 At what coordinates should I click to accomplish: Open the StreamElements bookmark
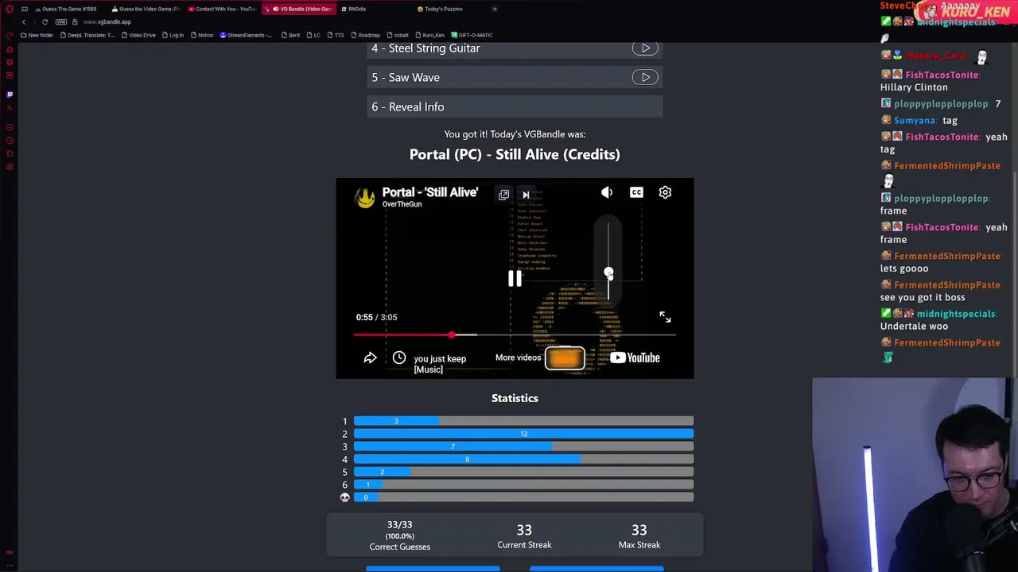(x=246, y=35)
